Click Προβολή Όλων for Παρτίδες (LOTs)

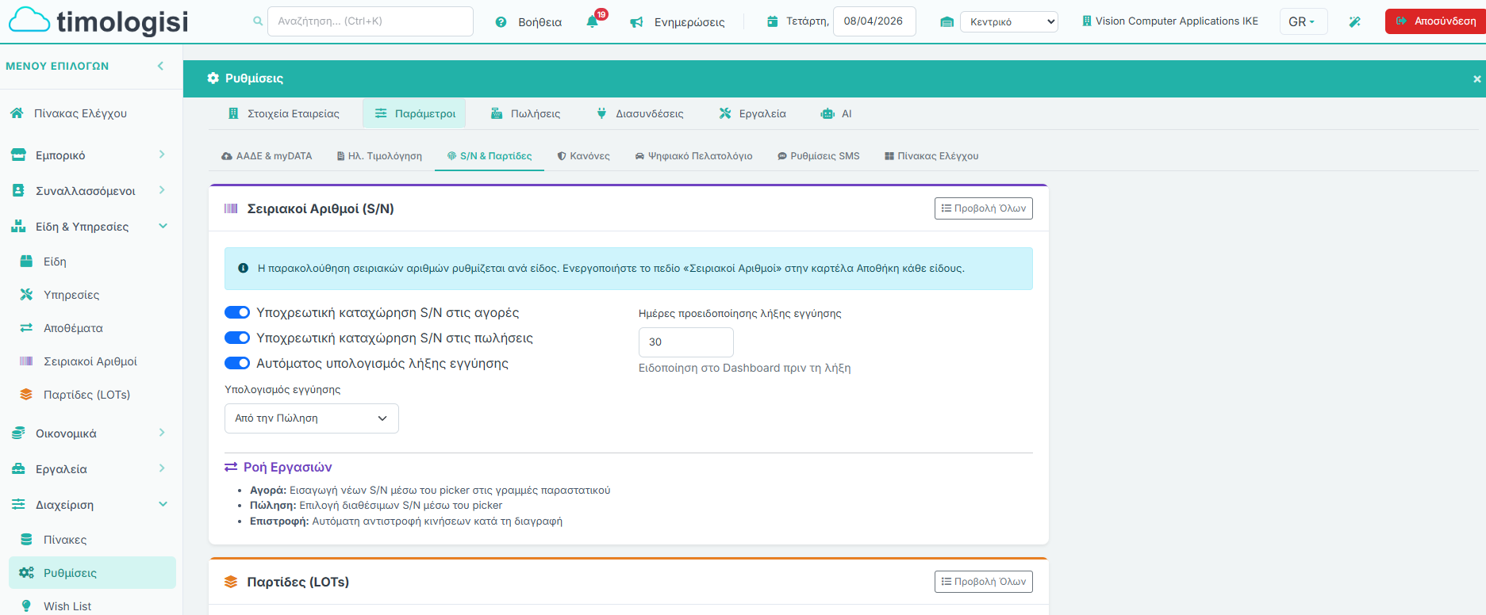point(983,582)
